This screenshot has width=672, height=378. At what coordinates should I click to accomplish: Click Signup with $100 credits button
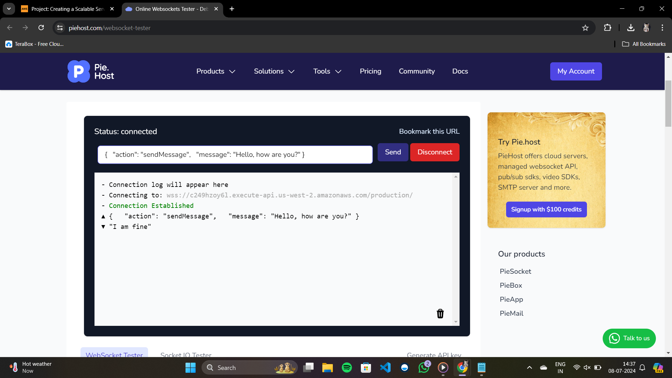pyautogui.click(x=546, y=209)
